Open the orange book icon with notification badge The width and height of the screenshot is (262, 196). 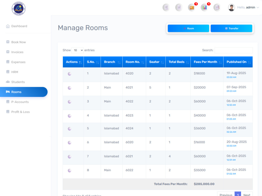click(x=192, y=8)
